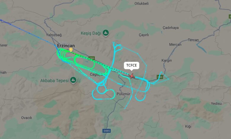Click the red aircraft icon on the map

tap(132, 76)
